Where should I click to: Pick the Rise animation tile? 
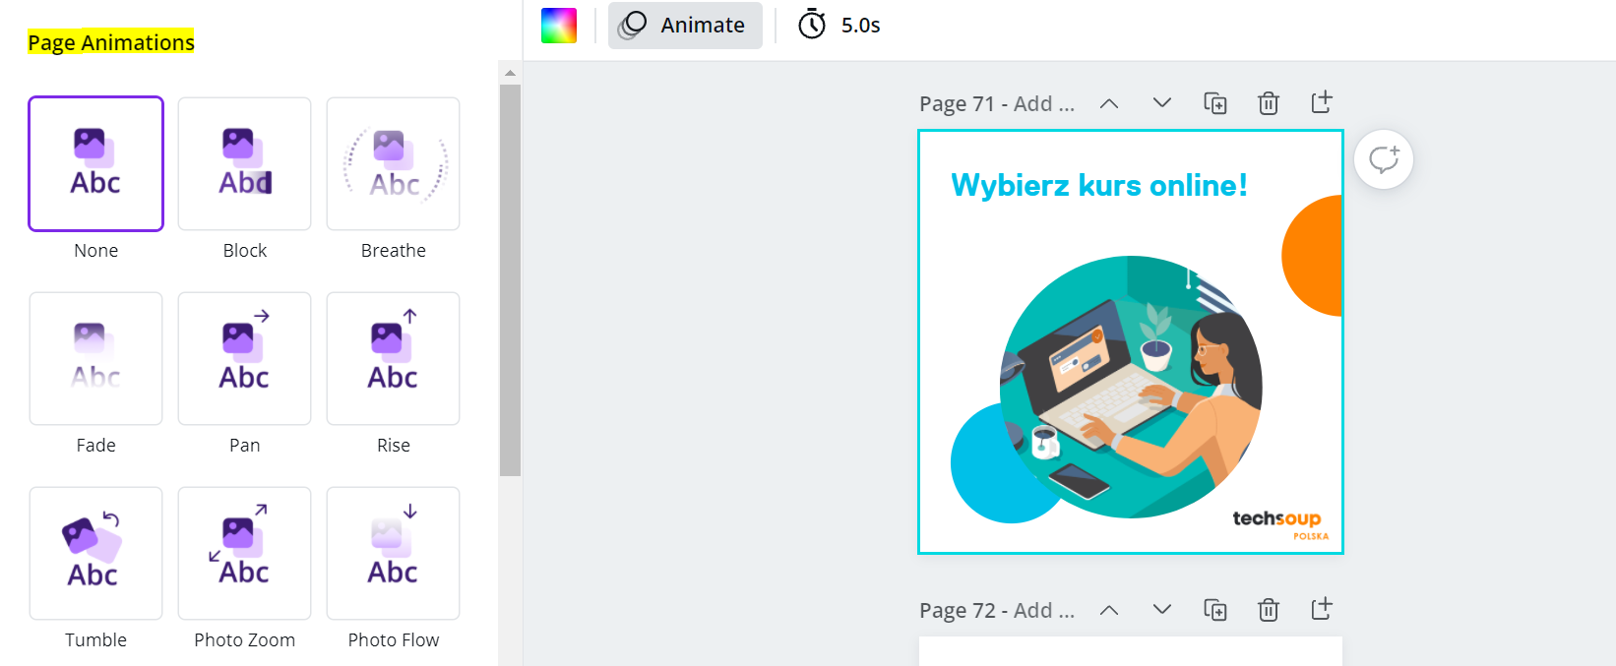point(393,358)
